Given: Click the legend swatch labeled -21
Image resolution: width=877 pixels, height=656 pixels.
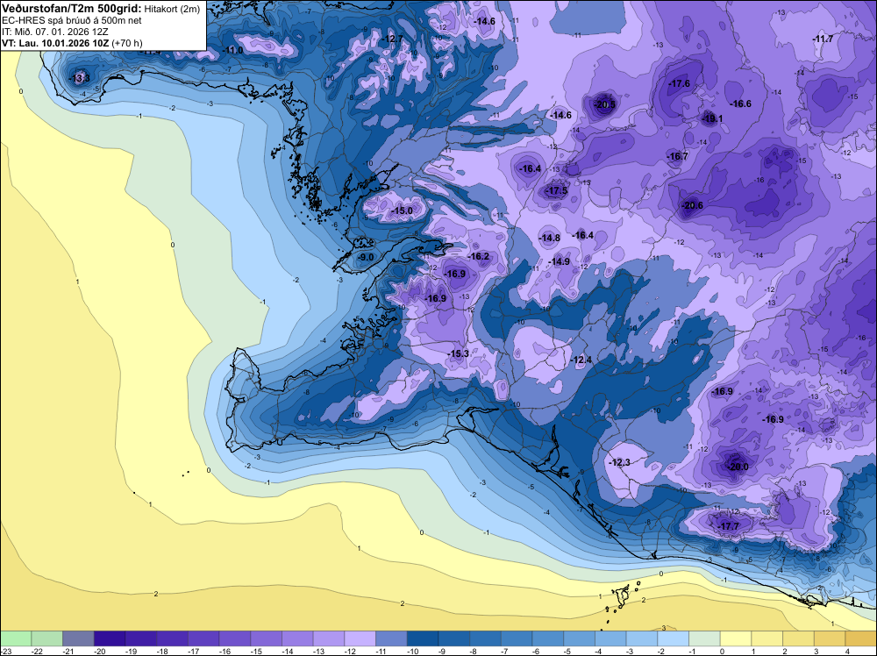Looking at the screenshot, I should (x=78, y=638).
